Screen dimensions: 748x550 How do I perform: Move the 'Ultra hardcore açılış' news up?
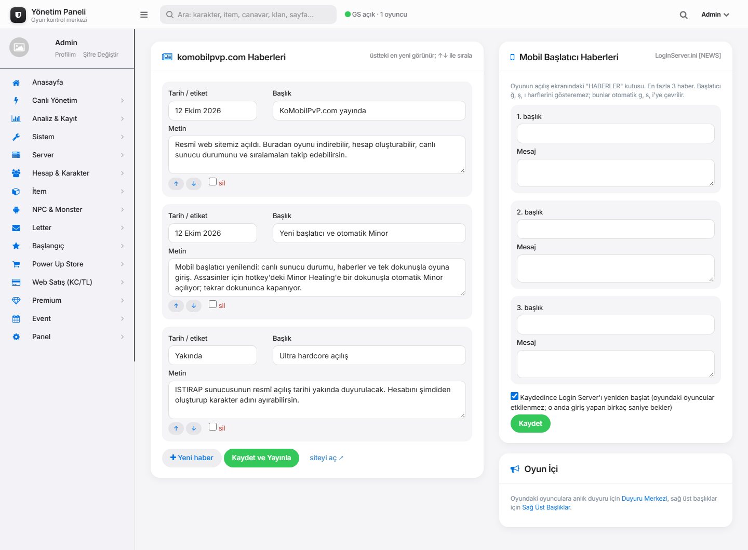[176, 428]
